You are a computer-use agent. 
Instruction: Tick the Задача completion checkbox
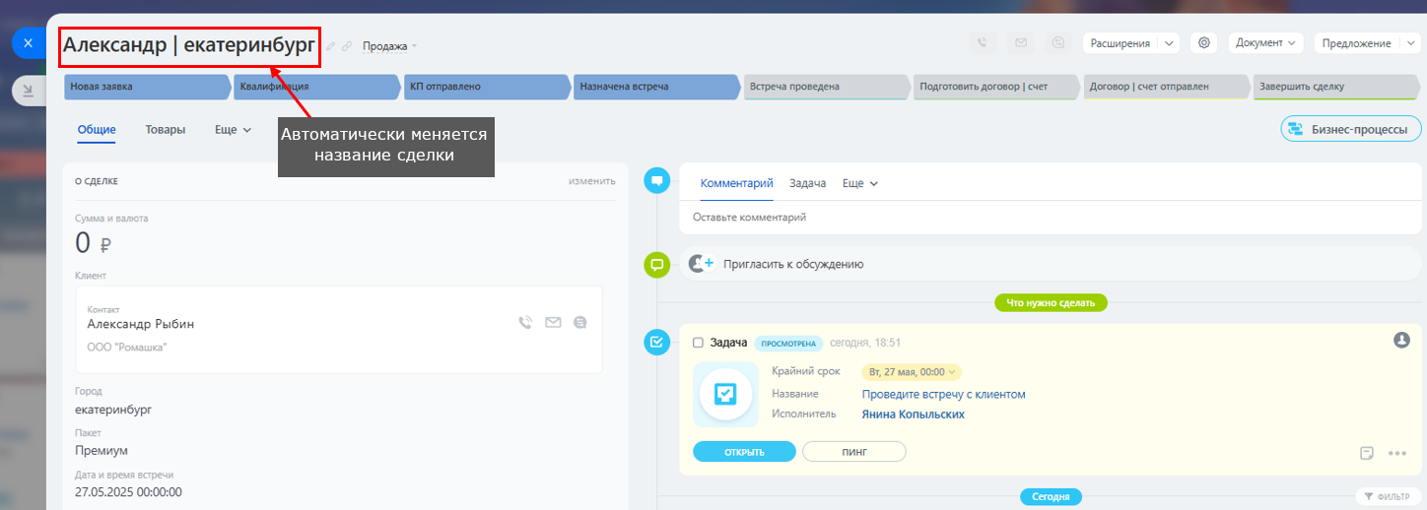(x=698, y=343)
